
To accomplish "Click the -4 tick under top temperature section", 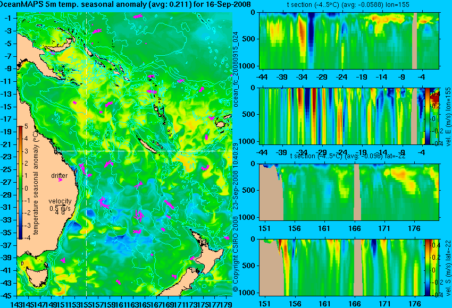I will coord(422,77).
